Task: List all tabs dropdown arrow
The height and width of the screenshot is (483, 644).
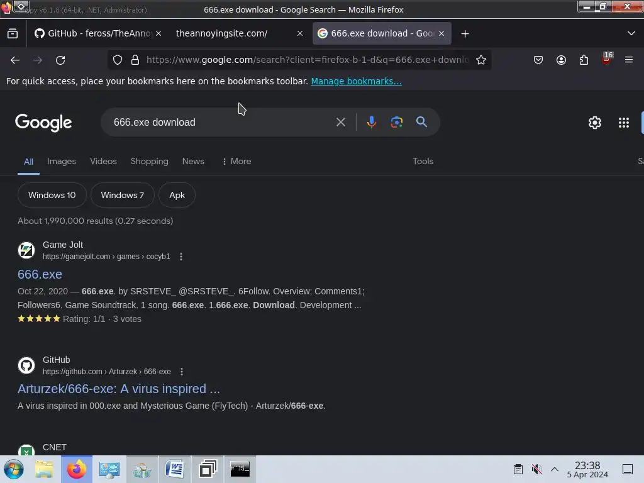Action: coord(631,33)
